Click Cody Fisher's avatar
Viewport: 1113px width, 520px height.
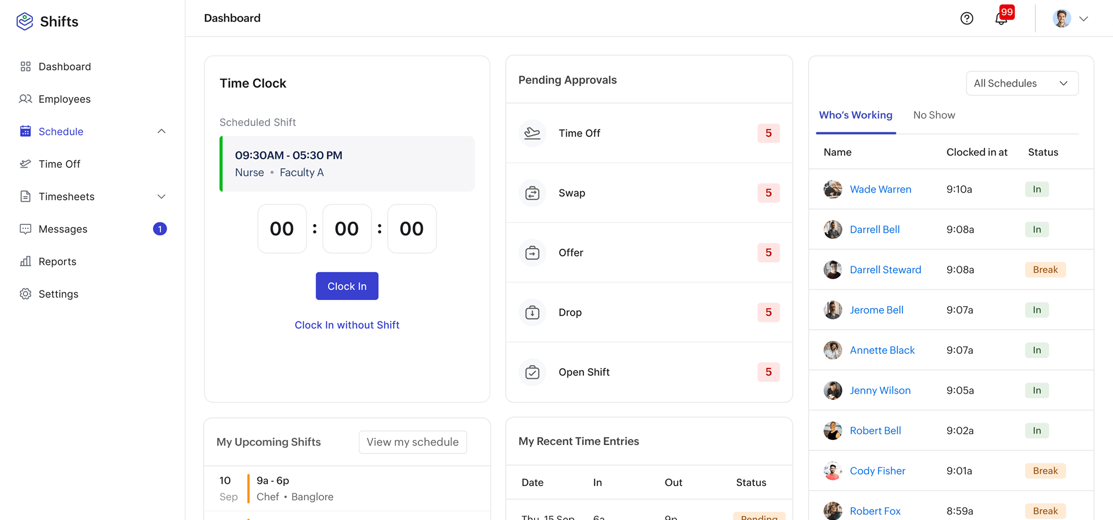[x=832, y=471]
